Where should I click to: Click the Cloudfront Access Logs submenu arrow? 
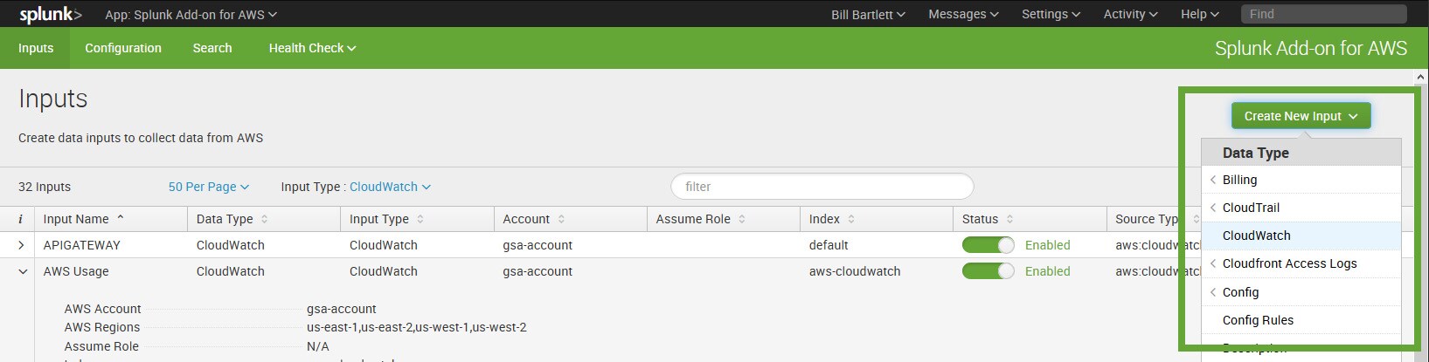[1213, 263]
